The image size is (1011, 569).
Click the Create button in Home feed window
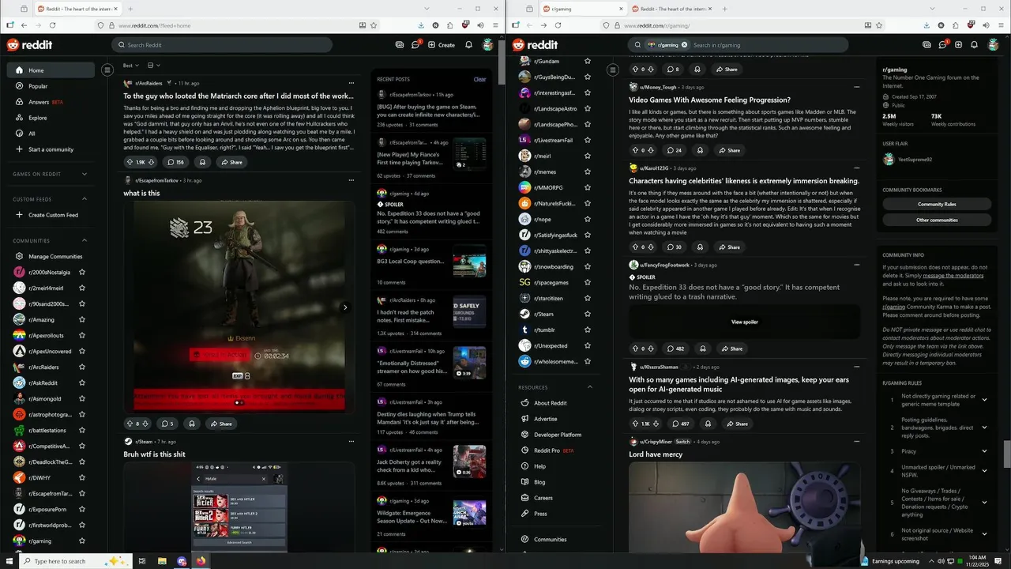(x=442, y=45)
